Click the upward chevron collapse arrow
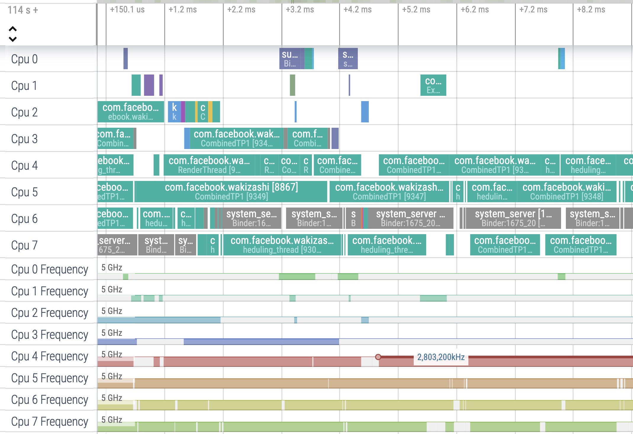 click(x=13, y=29)
